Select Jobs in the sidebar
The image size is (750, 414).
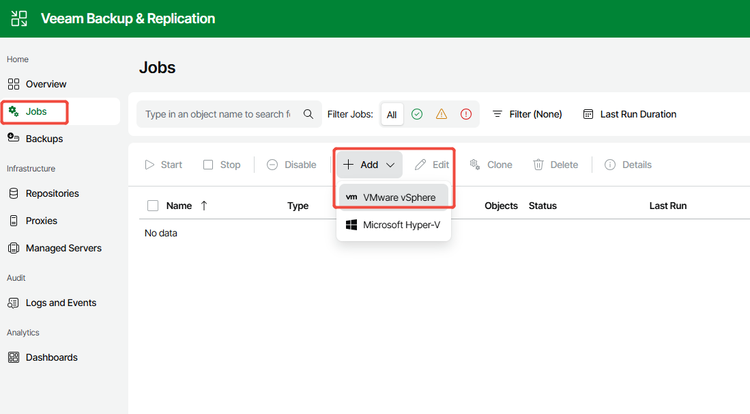(x=60, y=111)
